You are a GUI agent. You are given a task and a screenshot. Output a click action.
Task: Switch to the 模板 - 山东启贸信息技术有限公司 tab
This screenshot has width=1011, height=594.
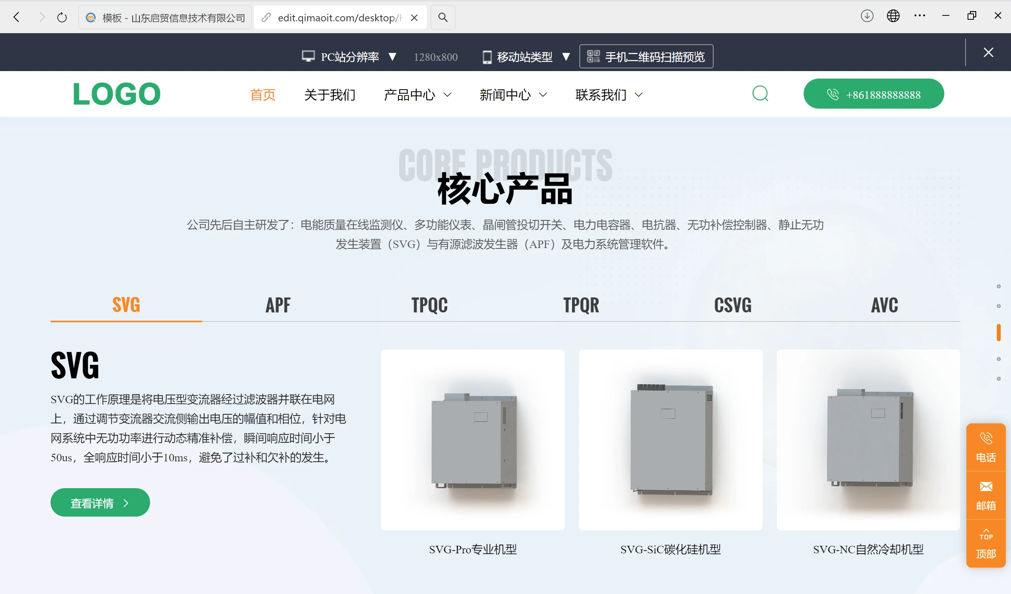[165, 17]
